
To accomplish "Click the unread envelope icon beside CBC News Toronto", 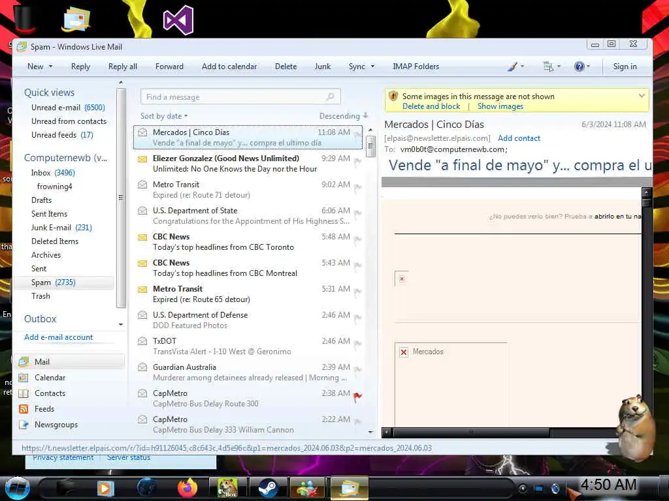I will pos(142,237).
